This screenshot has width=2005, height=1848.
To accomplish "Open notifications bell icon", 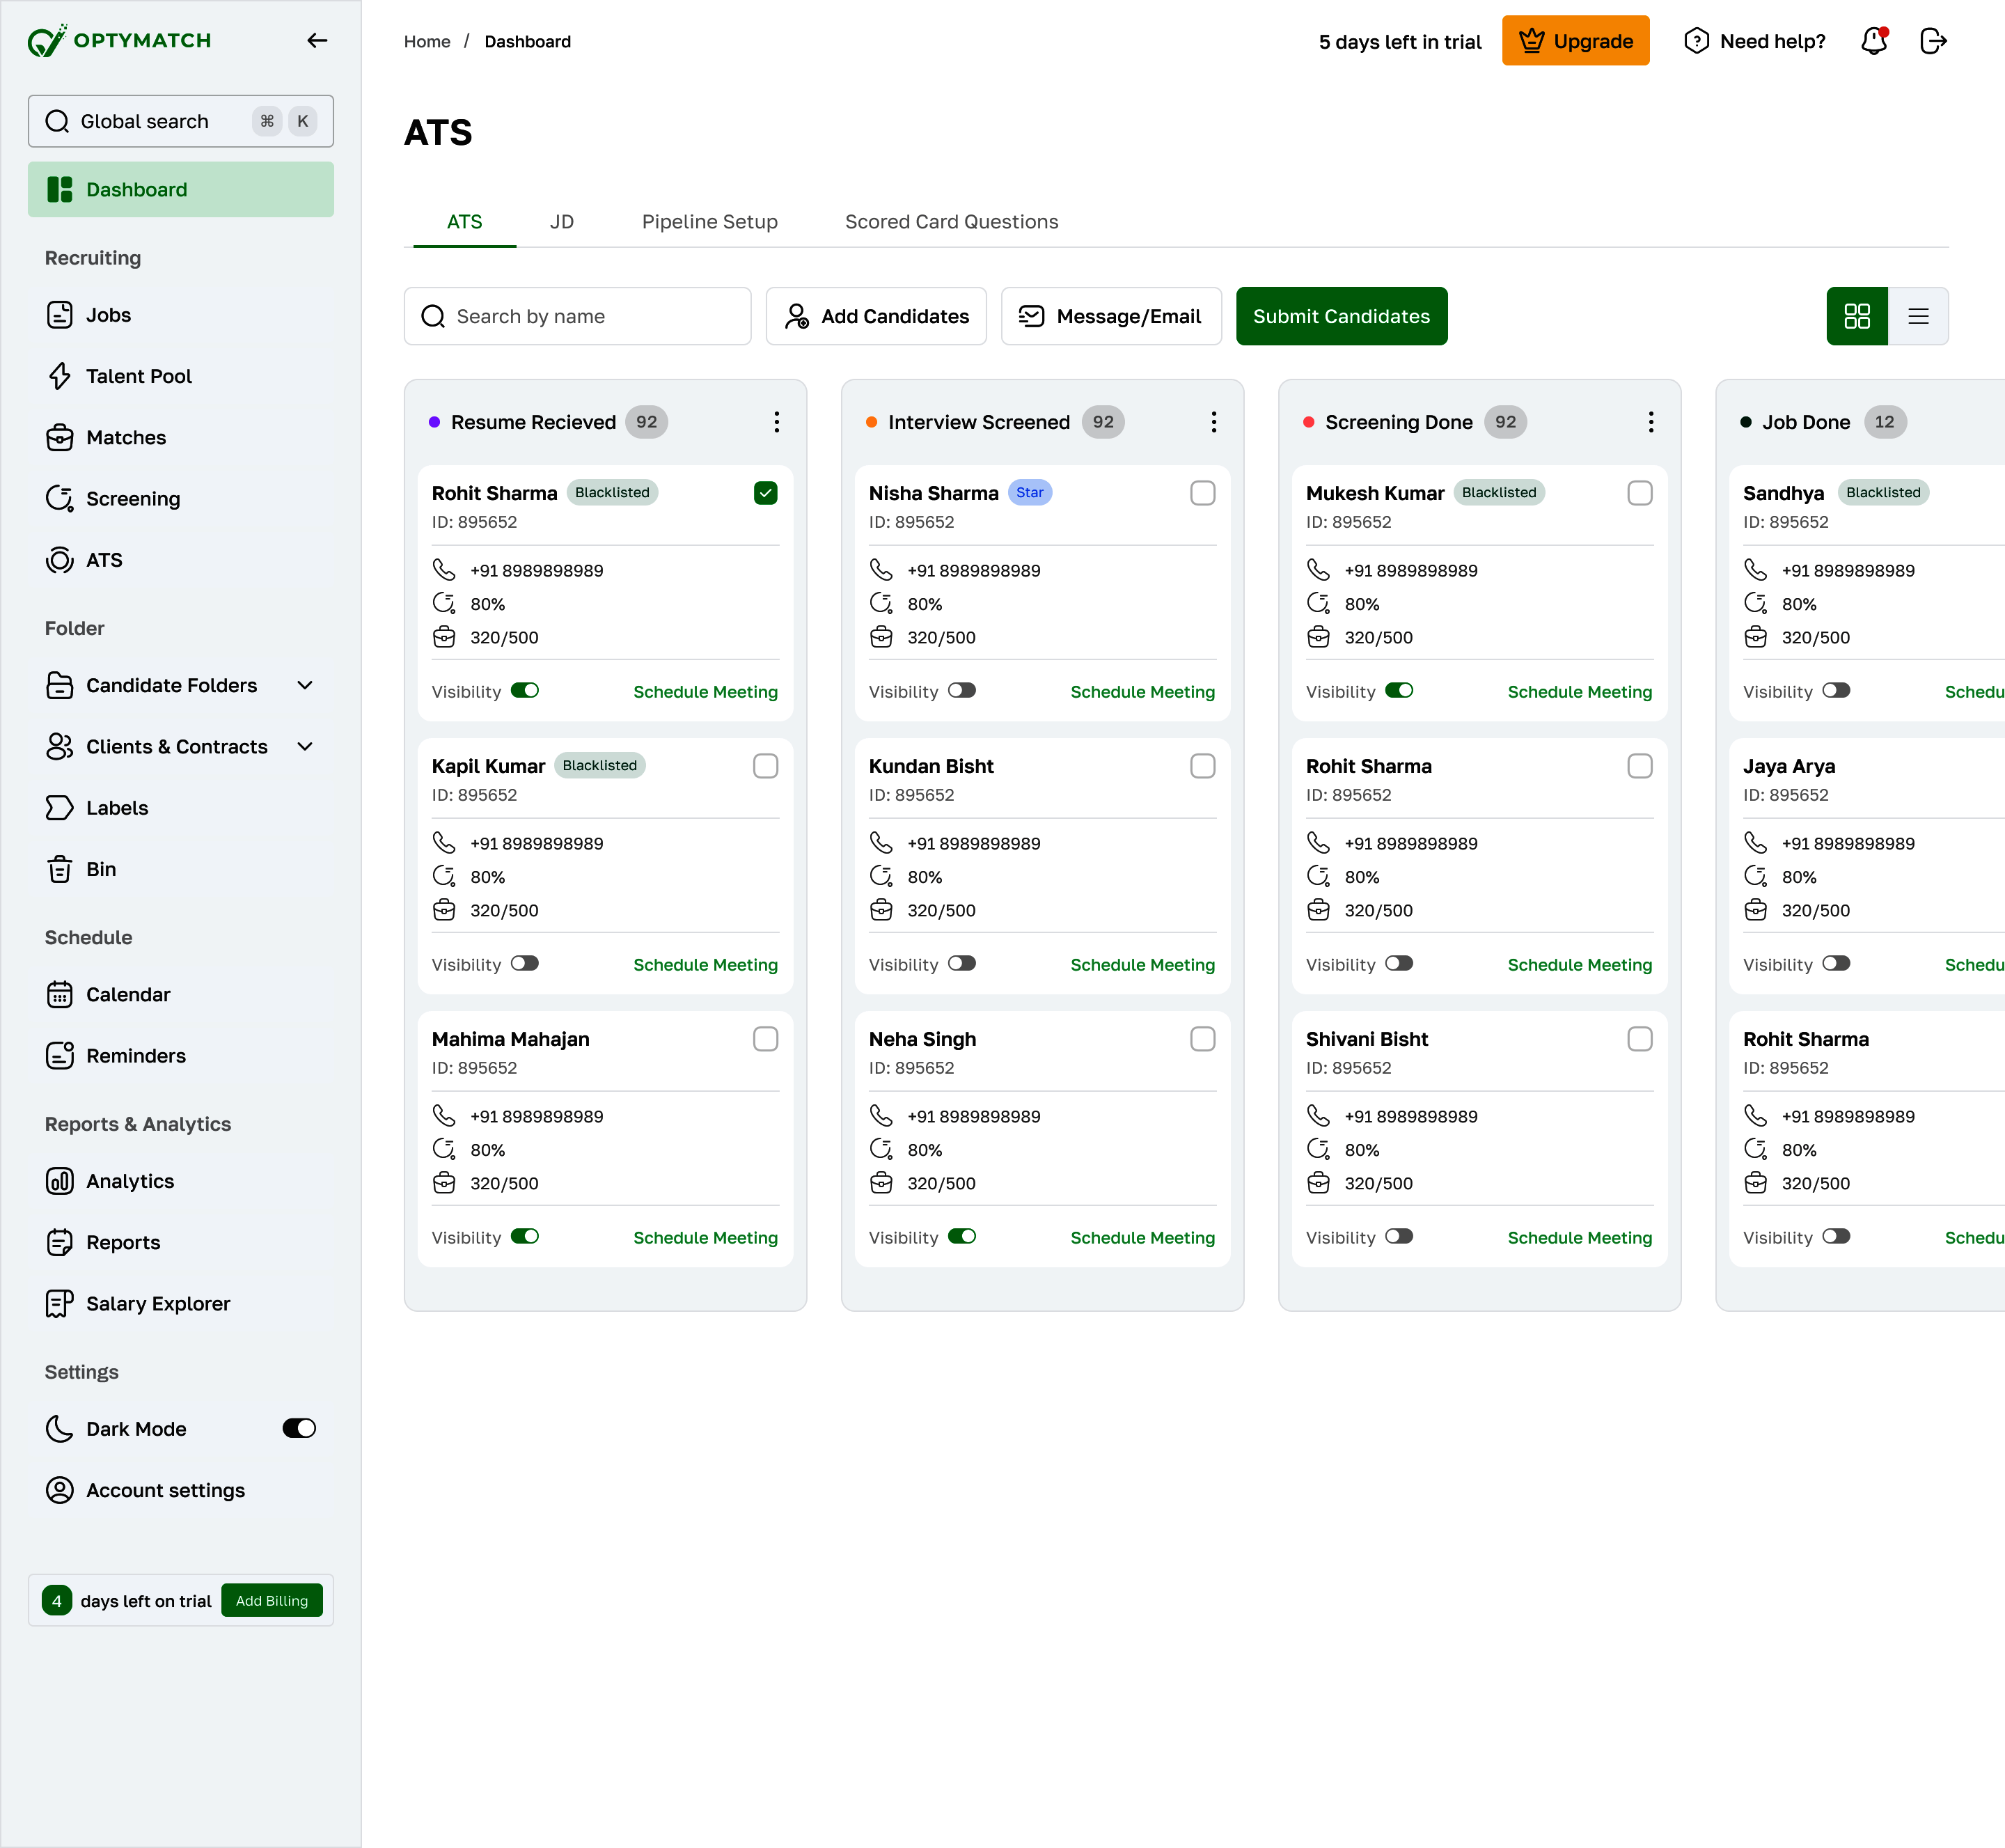I will click(1873, 41).
